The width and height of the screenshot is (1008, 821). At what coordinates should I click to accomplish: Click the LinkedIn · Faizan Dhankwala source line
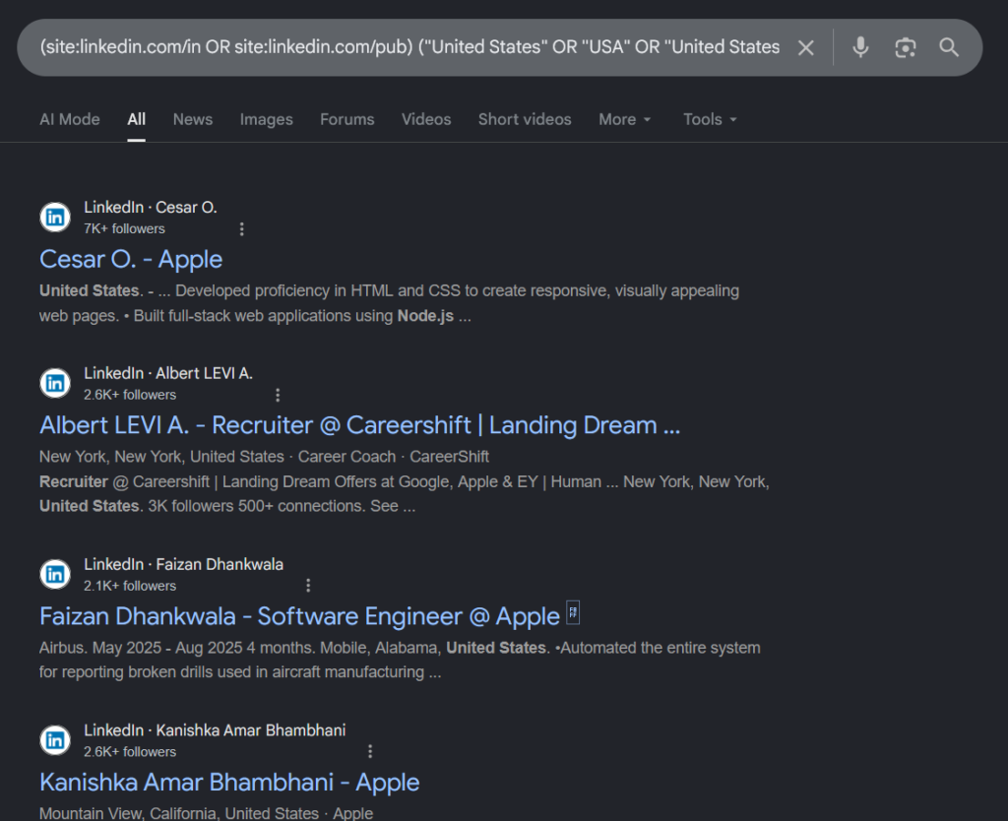tap(184, 564)
